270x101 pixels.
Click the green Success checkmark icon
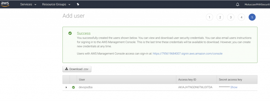pos(70,33)
